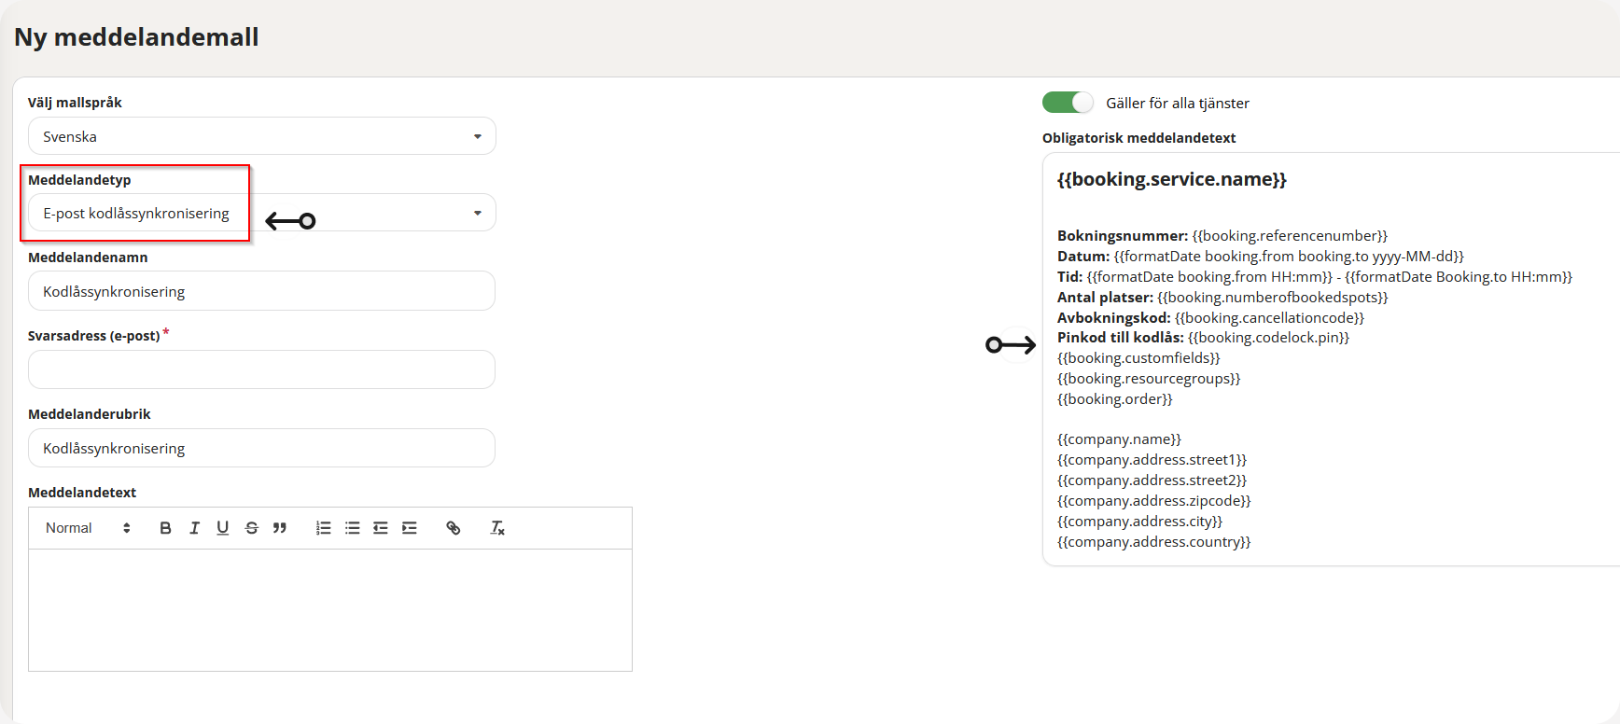Toggle bold formatting in the editor toolbar
Image resolution: width=1620 pixels, height=724 pixels.
(165, 528)
